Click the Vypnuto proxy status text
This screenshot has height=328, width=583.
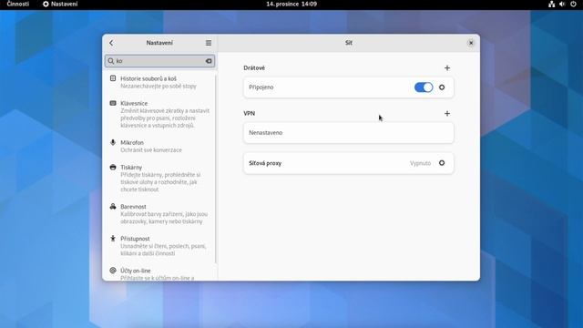[x=420, y=163]
